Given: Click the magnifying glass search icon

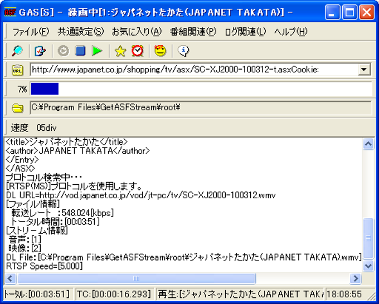Looking at the screenshot, I should (x=17, y=51).
